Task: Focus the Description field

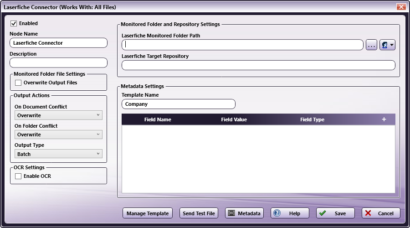Action: (x=59, y=63)
